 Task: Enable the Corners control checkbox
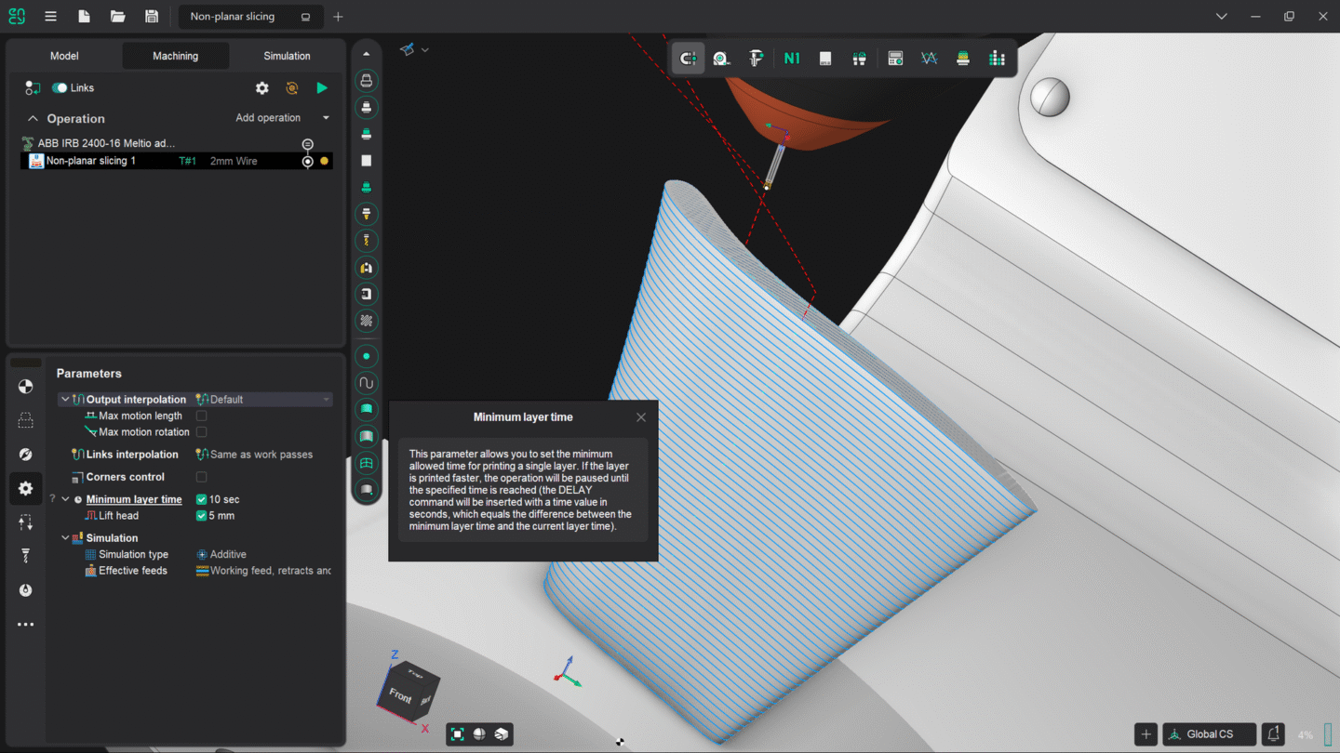201,477
